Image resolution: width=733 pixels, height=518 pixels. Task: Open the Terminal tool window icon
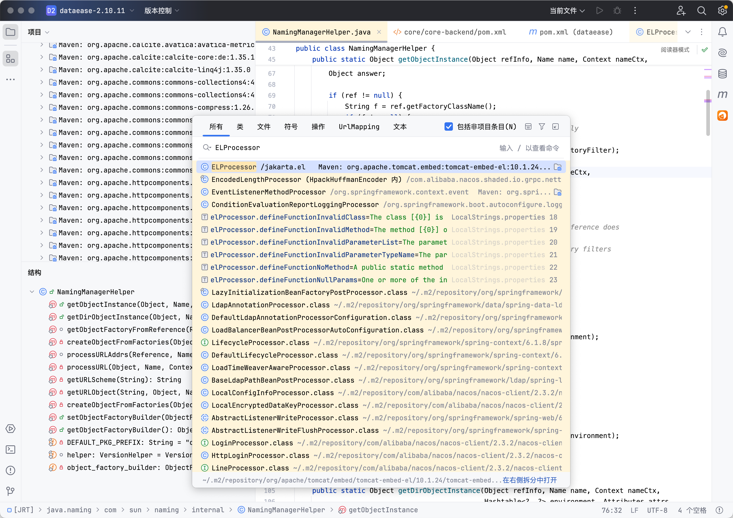10,450
